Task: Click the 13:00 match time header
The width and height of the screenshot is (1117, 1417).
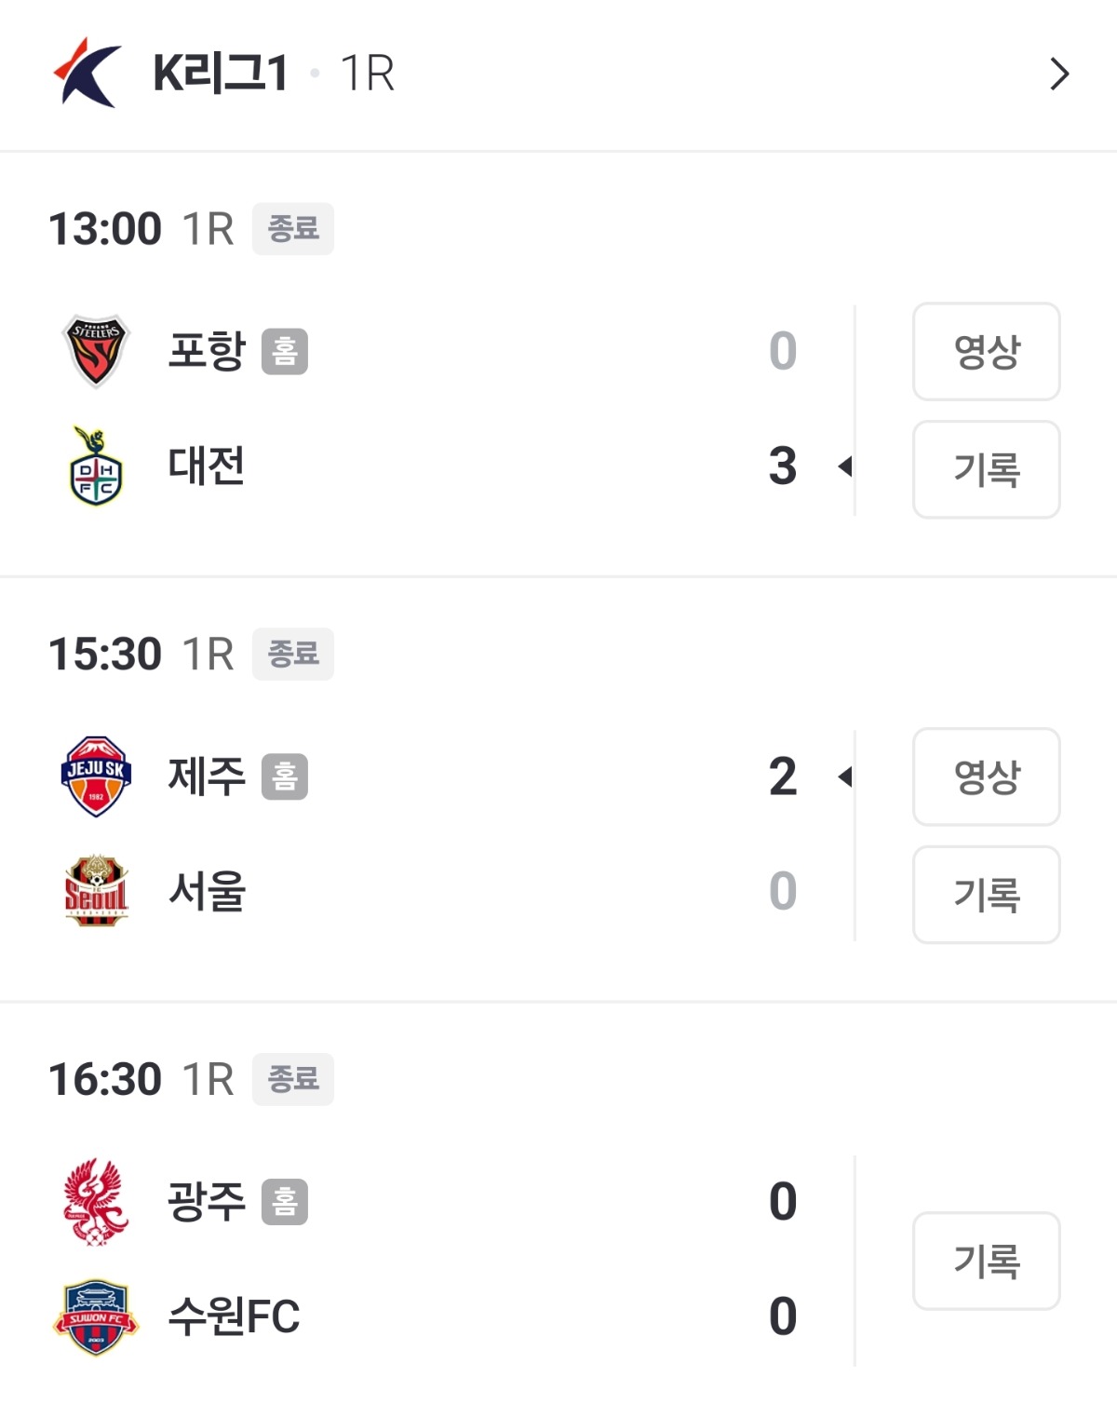Action: [x=105, y=229]
